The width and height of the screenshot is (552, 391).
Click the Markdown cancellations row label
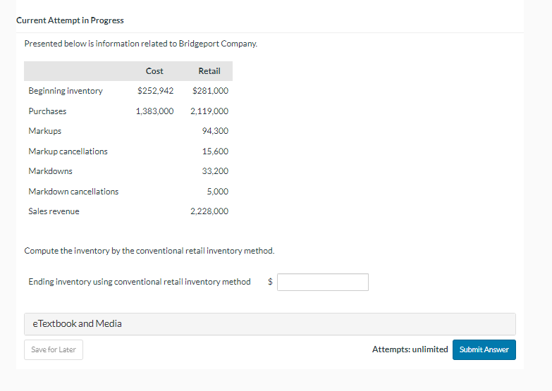pyautogui.click(x=73, y=192)
